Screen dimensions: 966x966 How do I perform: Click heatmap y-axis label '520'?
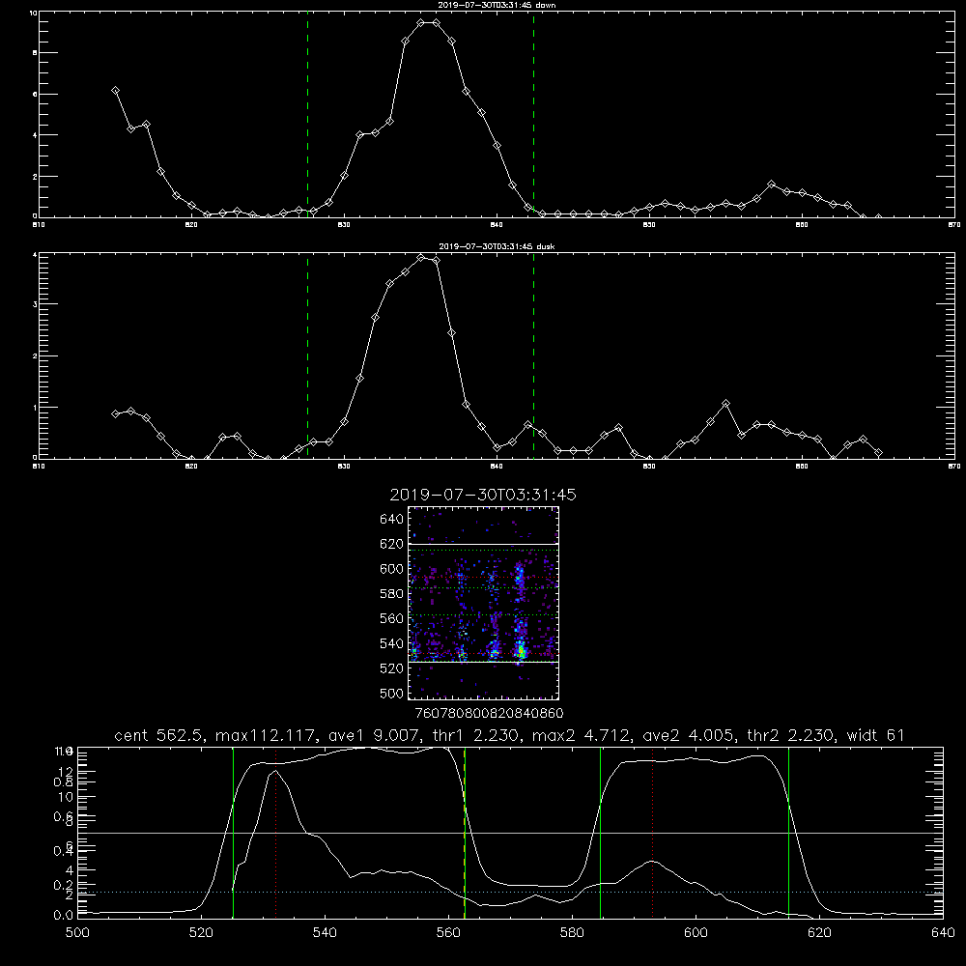392,668
